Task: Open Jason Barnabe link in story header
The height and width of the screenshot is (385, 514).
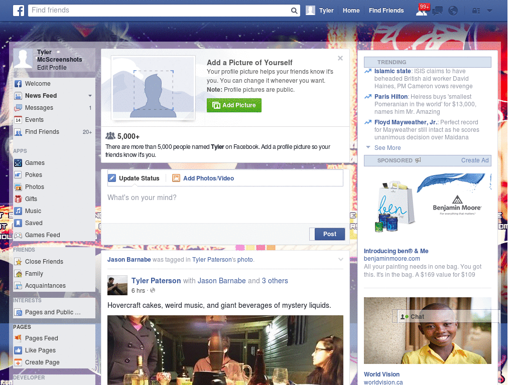Action: coord(129,259)
